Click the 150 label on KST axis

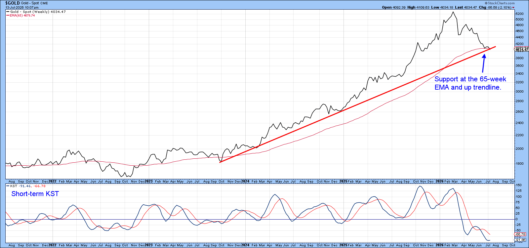point(518,186)
